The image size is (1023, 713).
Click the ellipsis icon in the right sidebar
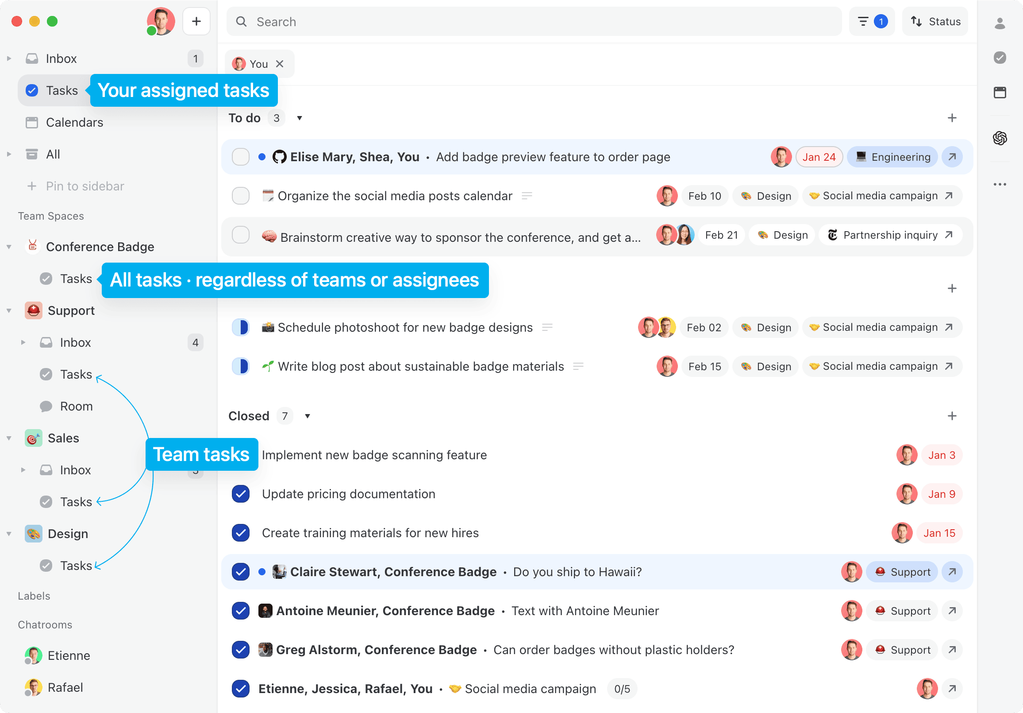click(x=1000, y=184)
